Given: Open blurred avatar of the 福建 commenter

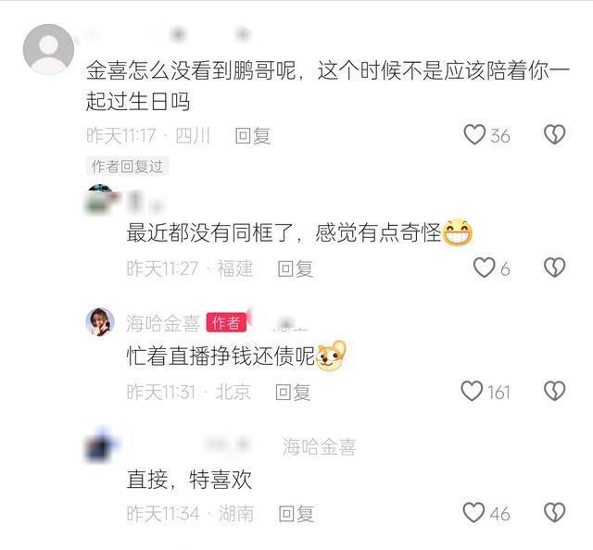Looking at the screenshot, I should [100, 200].
